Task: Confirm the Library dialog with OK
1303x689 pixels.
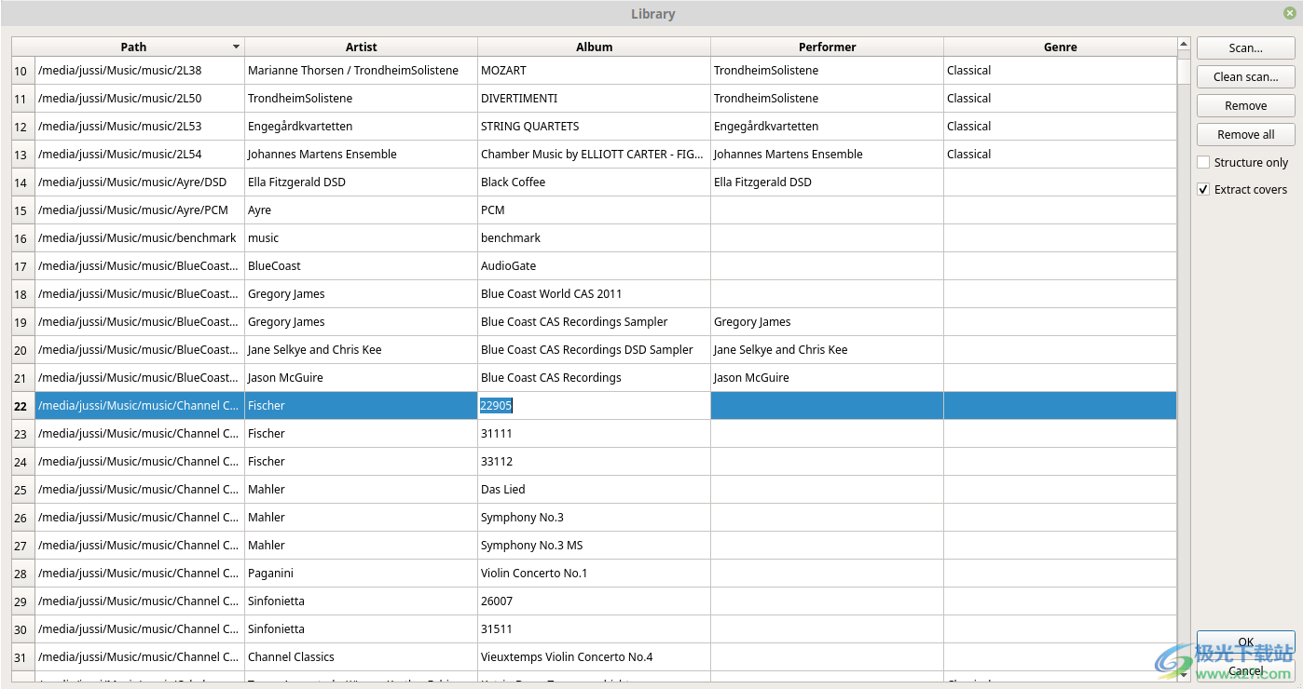Action: coord(1245,642)
